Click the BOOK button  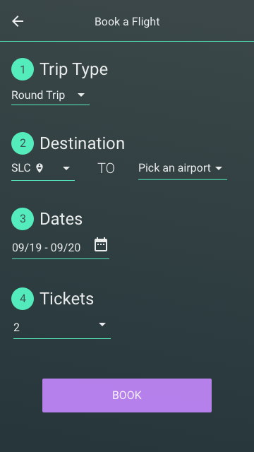click(127, 395)
